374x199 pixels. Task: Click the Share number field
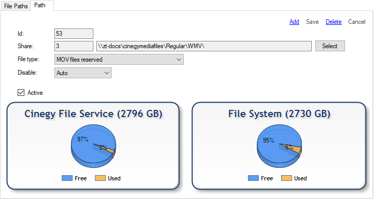tap(74, 46)
